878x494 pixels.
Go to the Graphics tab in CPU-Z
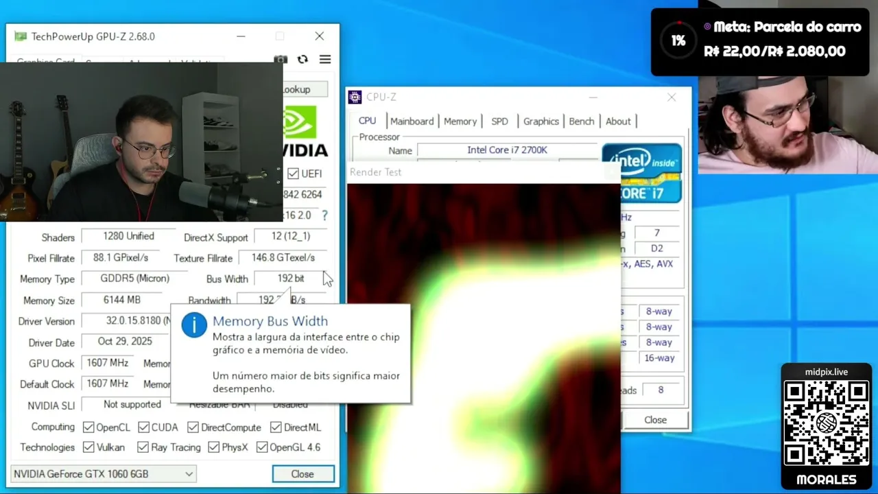tap(541, 121)
